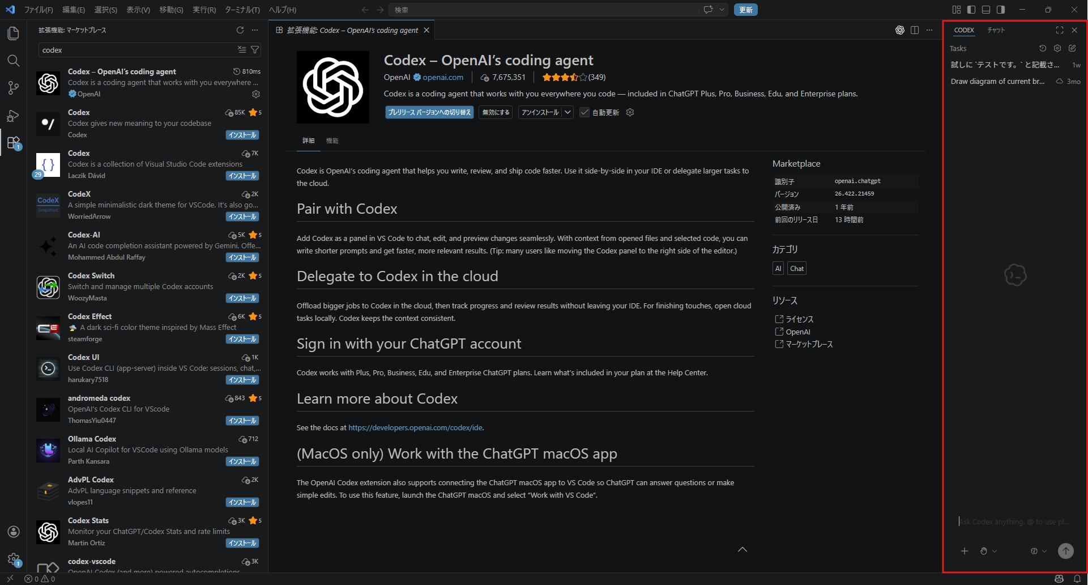
Task: Click the Codex send arrow button
Action: [x=1065, y=551]
